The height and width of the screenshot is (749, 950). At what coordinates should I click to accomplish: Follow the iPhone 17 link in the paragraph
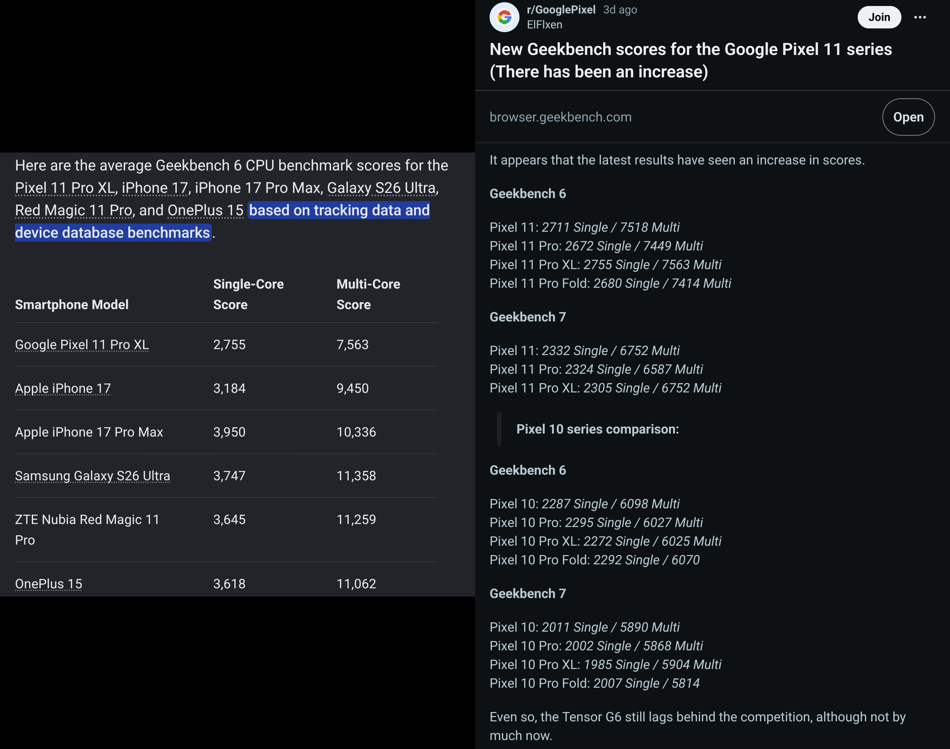coord(155,188)
